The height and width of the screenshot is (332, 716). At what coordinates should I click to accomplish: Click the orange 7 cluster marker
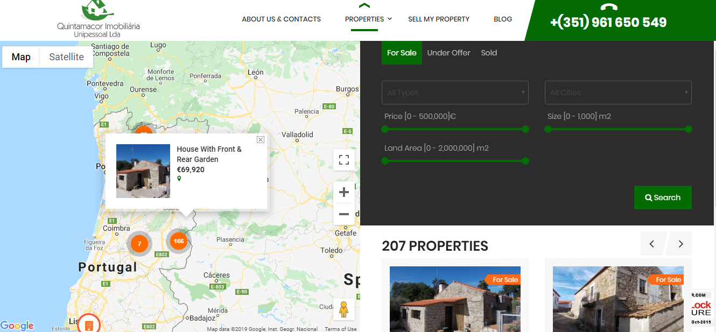point(139,244)
